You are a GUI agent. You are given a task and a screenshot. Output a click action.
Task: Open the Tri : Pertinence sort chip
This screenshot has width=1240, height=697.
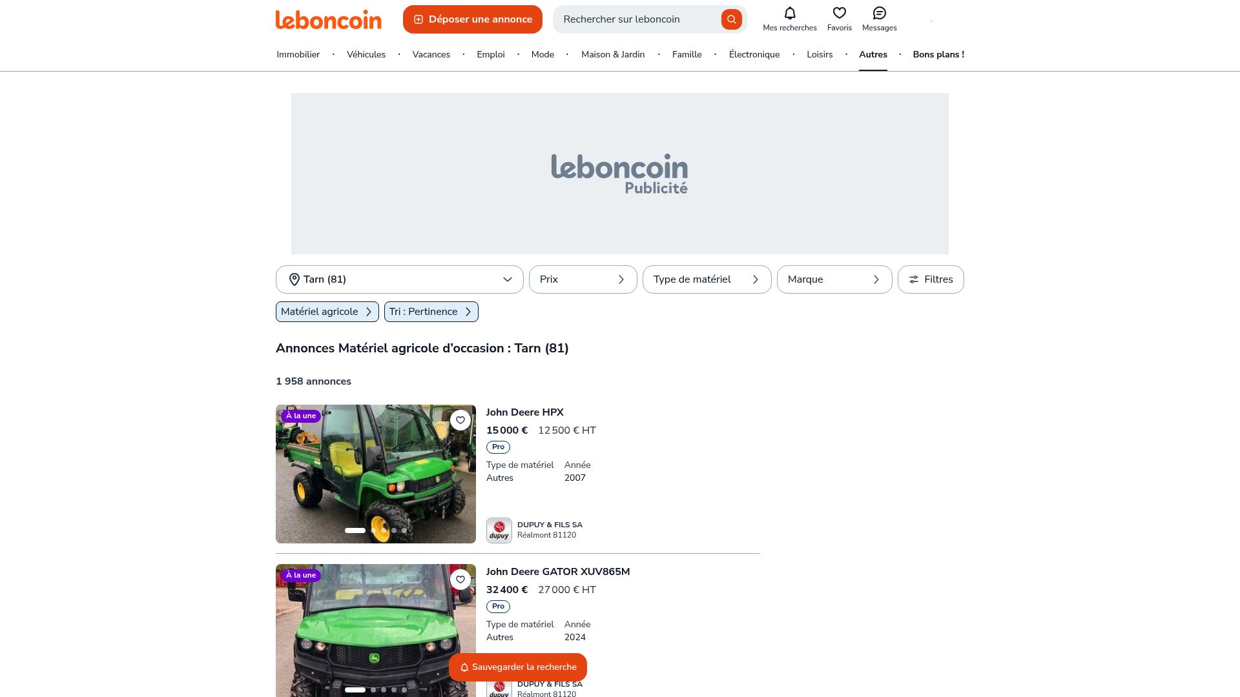[431, 312]
